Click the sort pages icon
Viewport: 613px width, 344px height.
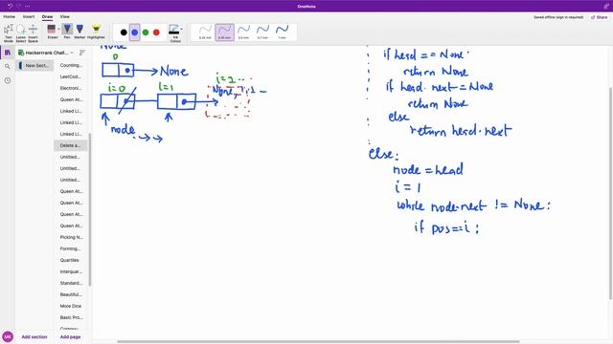tap(82, 53)
